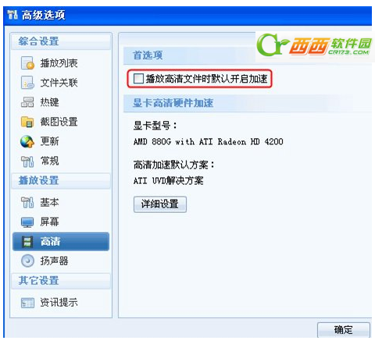Click the 其它设置 section header

[x=61, y=281]
